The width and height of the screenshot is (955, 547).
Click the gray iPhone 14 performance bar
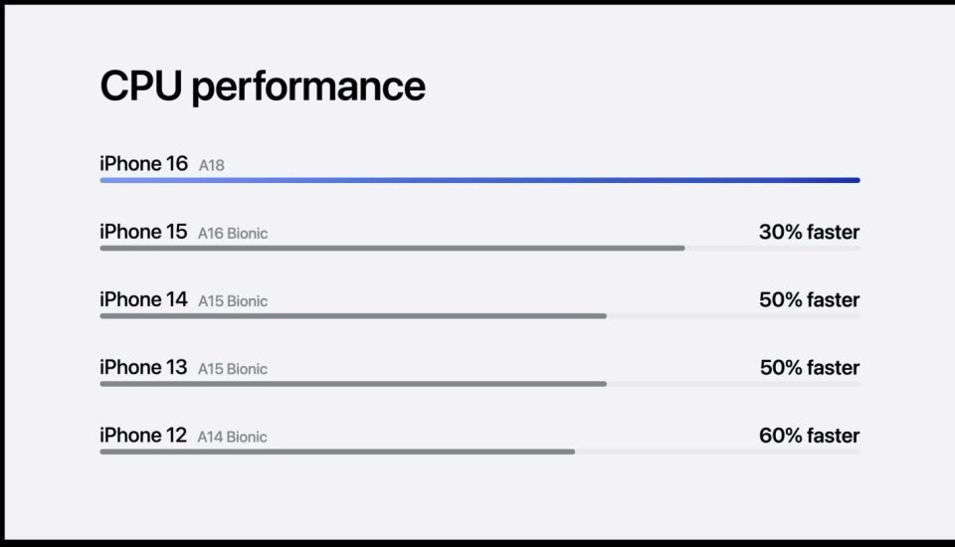(353, 315)
